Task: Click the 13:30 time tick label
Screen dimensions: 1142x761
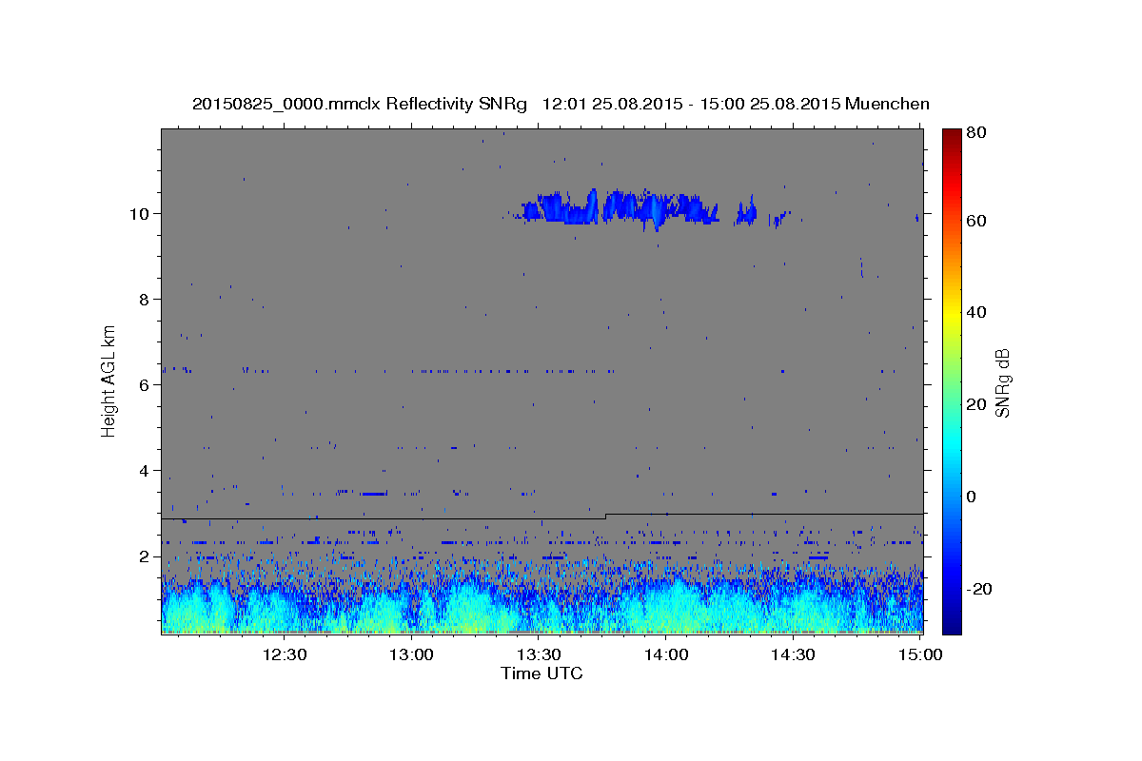Action: 539,654
